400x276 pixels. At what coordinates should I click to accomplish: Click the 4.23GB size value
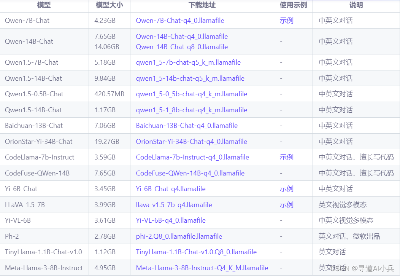(105, 21)
